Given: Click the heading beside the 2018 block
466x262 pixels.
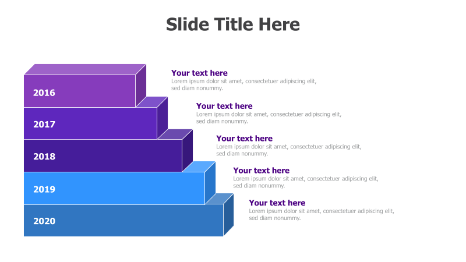Looking at the screenshot, I should (x=244, y=138).
